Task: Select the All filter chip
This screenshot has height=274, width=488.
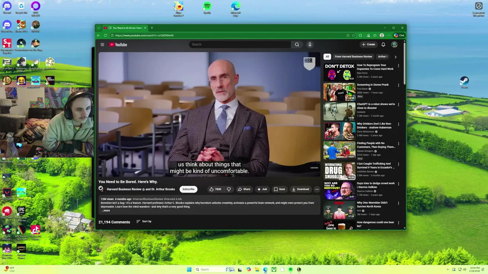Action: click(x=327, y=57)
